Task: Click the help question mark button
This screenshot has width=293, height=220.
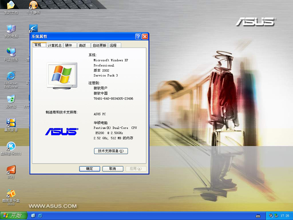Action: pos(138,36)
